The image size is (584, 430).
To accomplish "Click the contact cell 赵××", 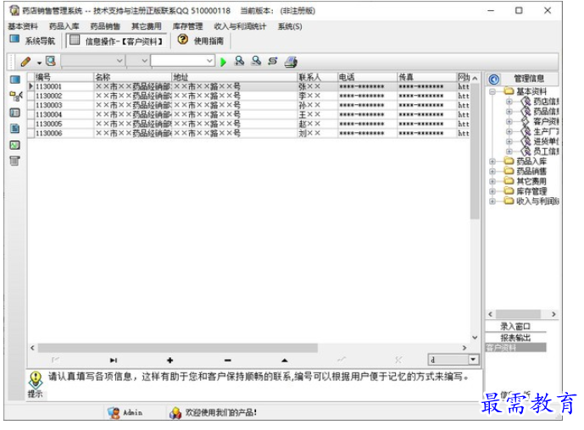I will [317, 124].
